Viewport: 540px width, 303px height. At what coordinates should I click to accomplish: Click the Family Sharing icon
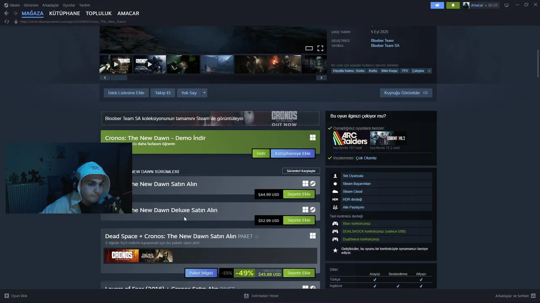point(335,207)
